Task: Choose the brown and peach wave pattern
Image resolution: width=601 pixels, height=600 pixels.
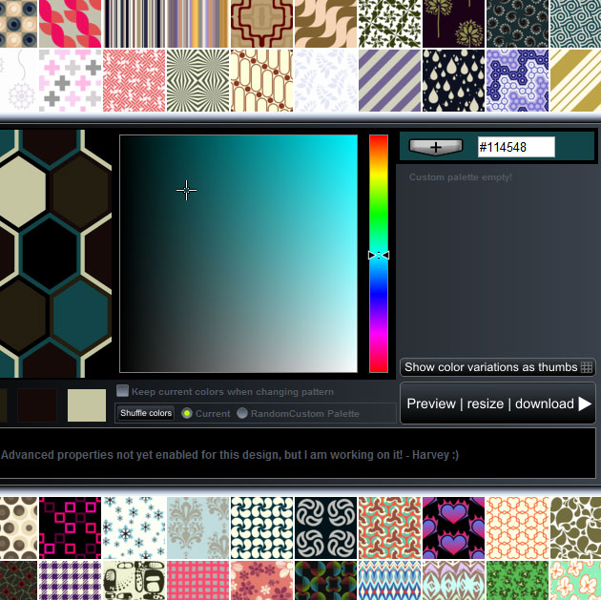Action: click(x=326, y=24)
